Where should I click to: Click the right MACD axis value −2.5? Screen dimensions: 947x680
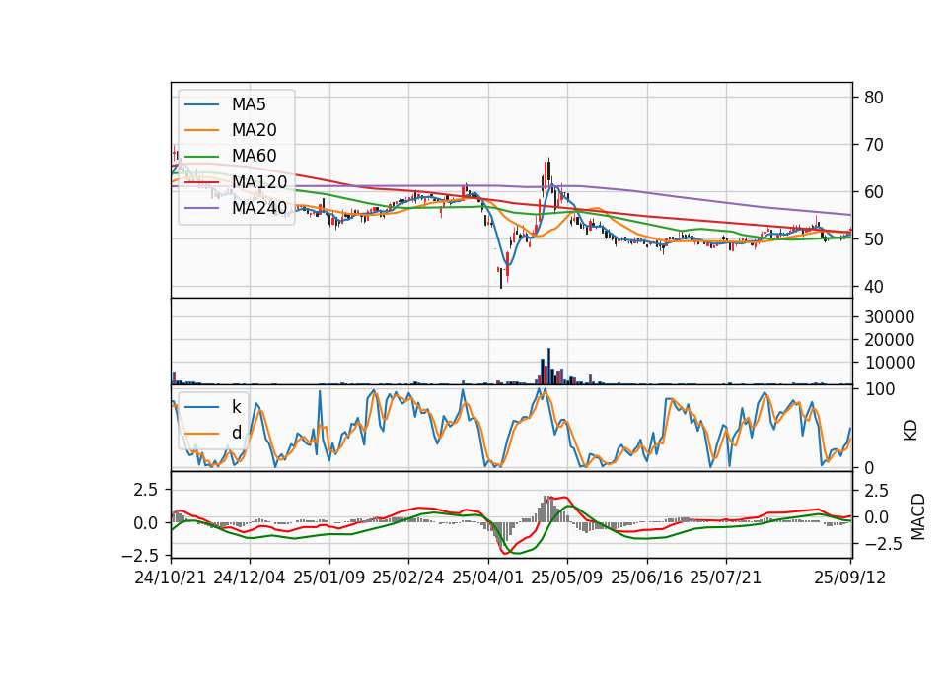click(x=882, y=544)
